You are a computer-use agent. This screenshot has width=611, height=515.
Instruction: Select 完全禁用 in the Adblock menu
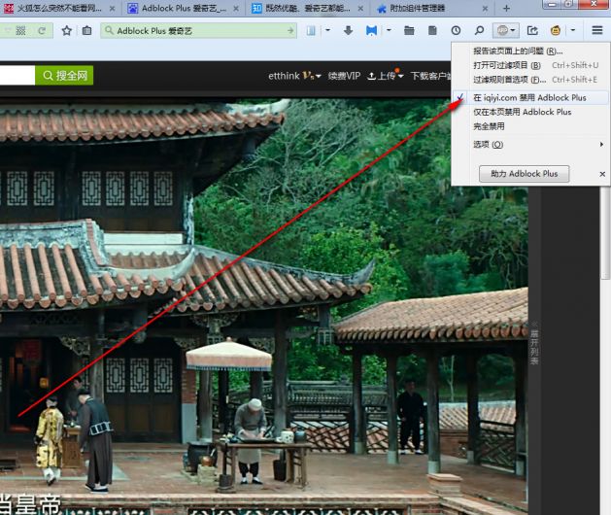point(489,126)
